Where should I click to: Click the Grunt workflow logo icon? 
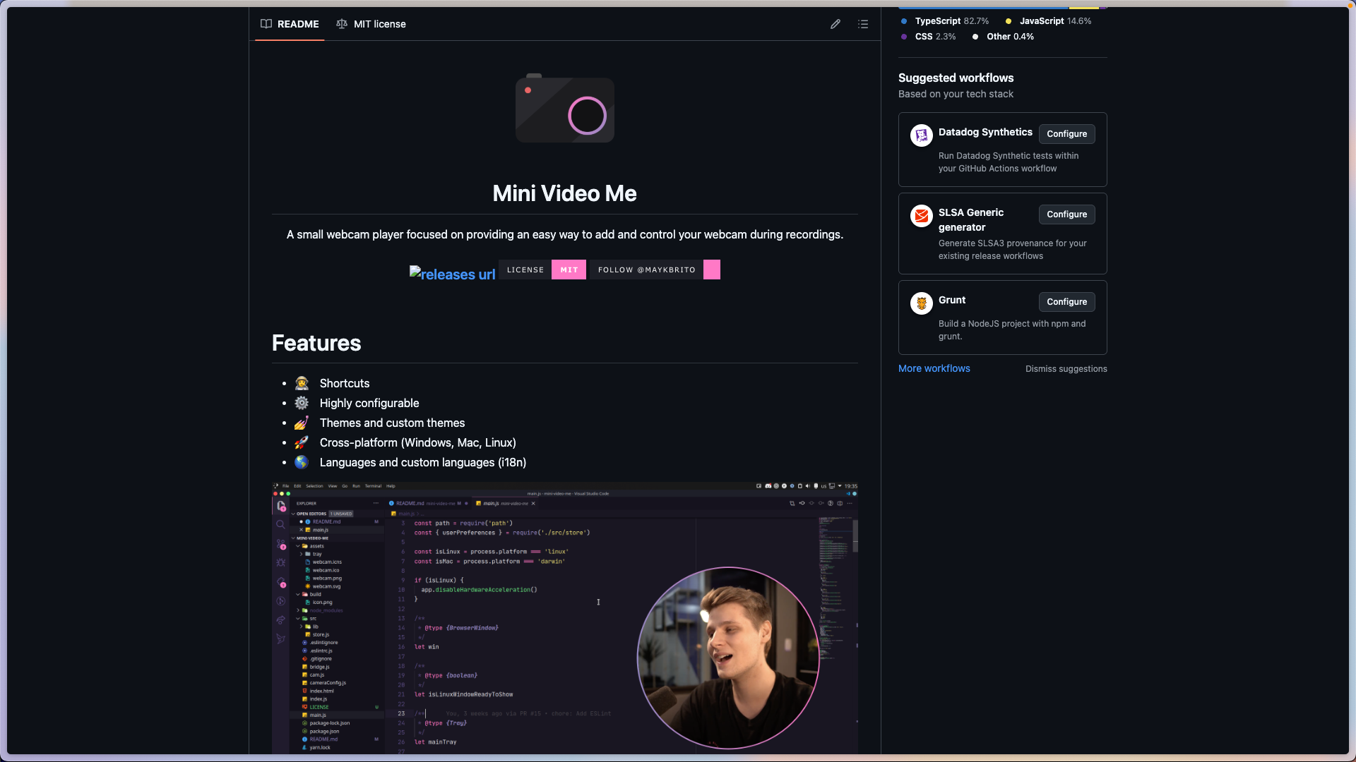(x=921, y=303)
